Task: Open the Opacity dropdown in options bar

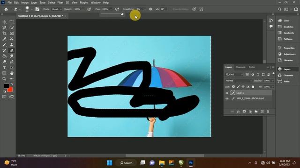Action: [83, 9]
